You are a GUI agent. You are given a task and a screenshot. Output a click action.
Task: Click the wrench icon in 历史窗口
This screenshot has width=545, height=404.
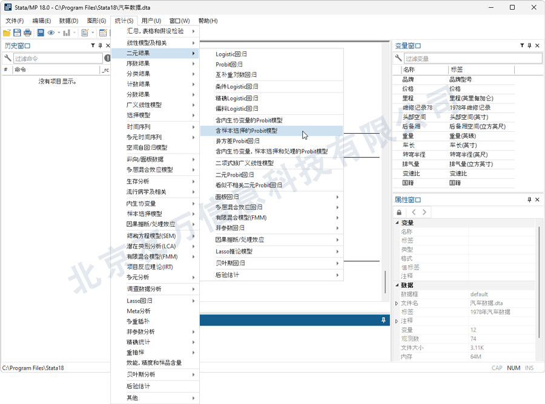pyautogui.click(x=7, y=56)
